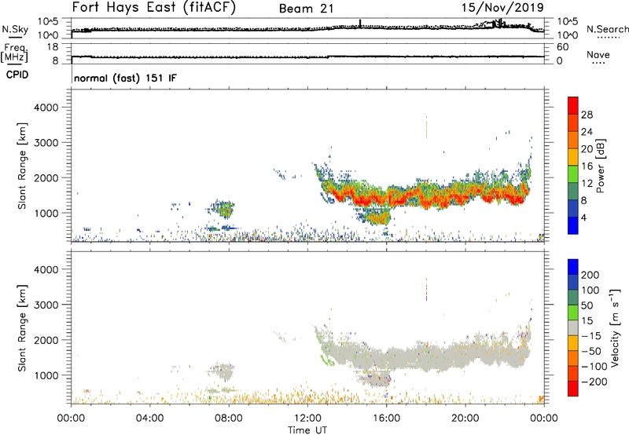Viewport: 629px width, 435px height.
Task: Click the '12:00' time axis label
Action: 307,419
